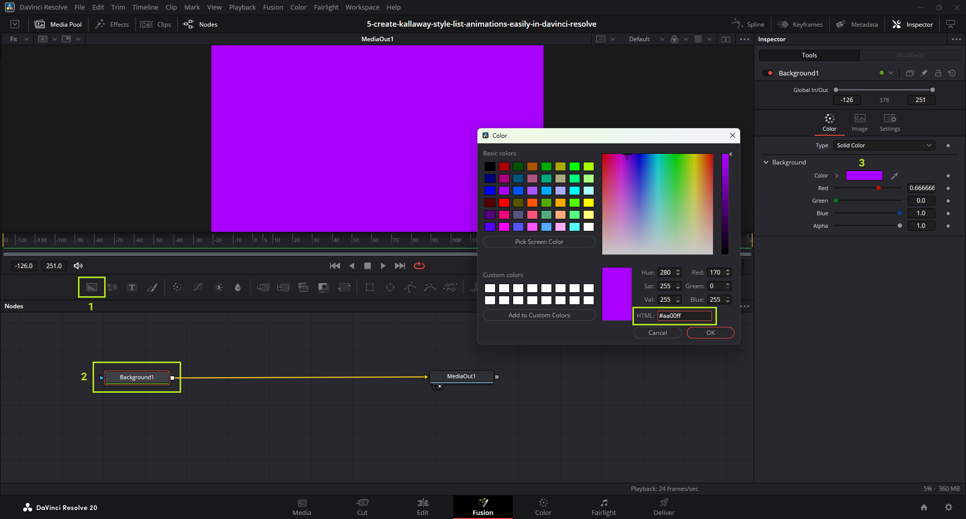
Task: Click the Blur droplet tool icon
Action: tap(238, 287)
